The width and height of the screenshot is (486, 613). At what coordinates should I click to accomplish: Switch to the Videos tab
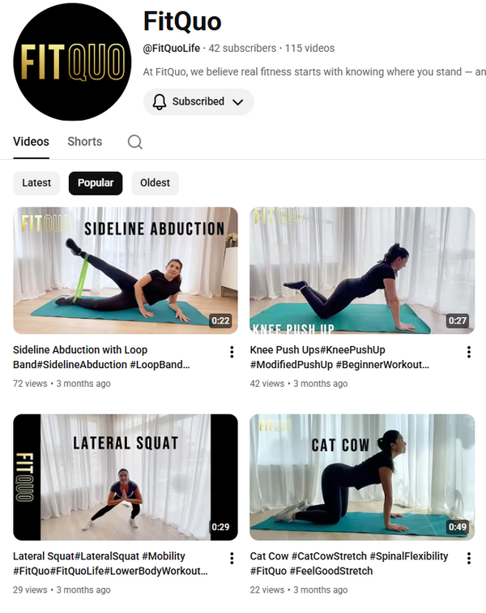pos(32,142)
